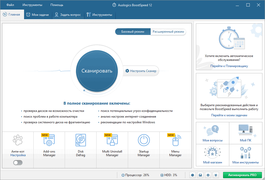Click the Настроить Сканер button

[x=141, y=71]
